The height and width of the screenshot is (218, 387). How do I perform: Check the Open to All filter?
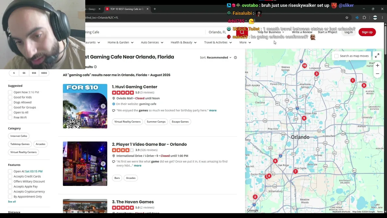pos(10,112)
